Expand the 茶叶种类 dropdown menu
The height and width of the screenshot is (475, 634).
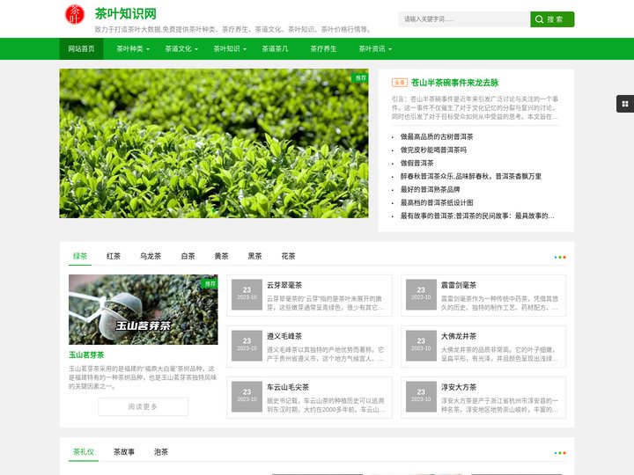(x=133, y=49)
